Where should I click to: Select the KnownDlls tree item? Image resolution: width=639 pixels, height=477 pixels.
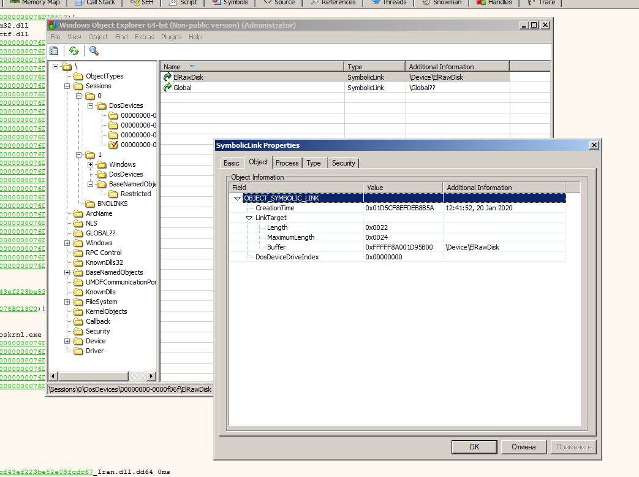tap(100, 292)
